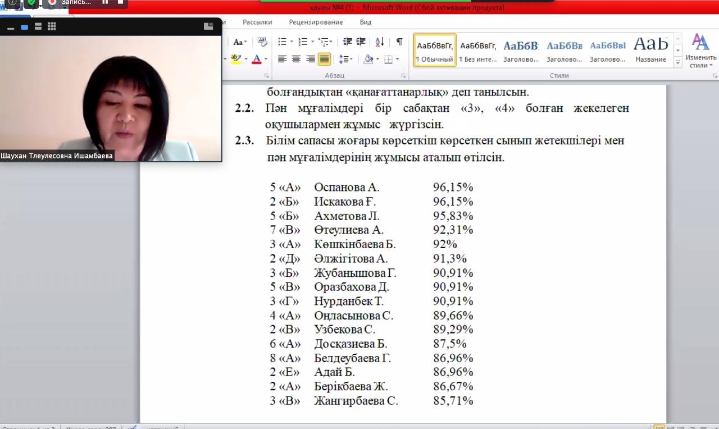This screenshot has width=719, height=429.
Task: Click the Sort (A-Z) icon
Action: coord(380,42)
